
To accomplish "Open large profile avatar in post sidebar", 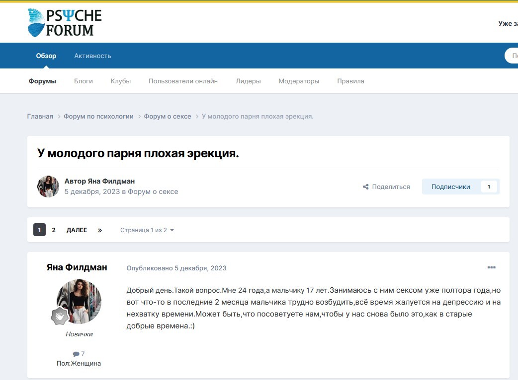I will pyautogui.click(x=79, y=301).
